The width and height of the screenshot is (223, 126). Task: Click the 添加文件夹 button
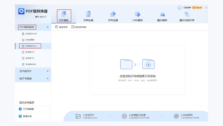[x=79, y=27]
